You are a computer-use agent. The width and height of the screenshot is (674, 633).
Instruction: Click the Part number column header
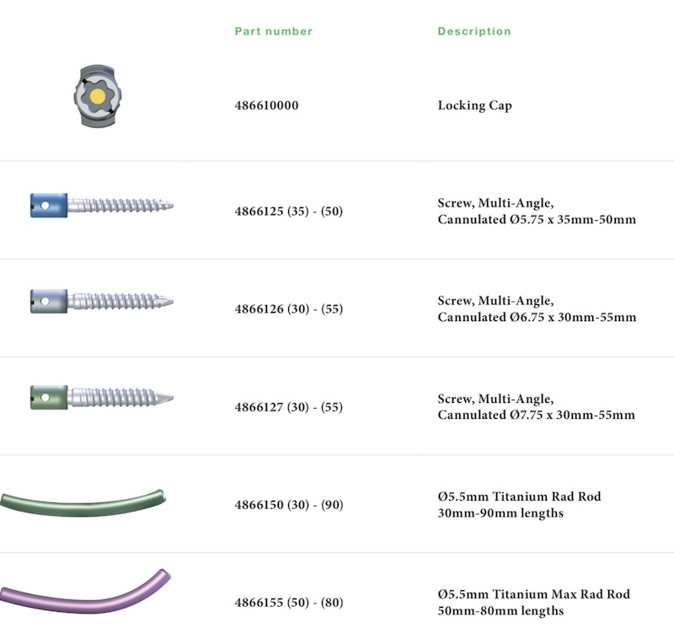coord(273,31)
